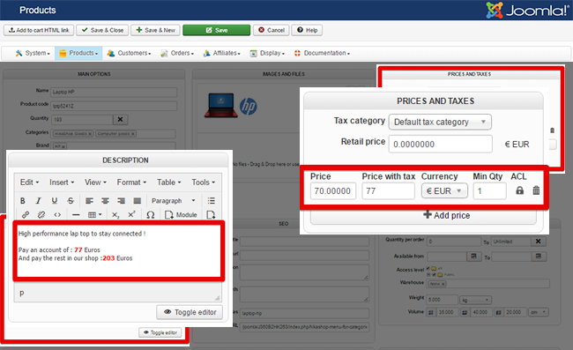Open the Tax category dropdown
Screen dimensions: 573x350
[440, 122]
